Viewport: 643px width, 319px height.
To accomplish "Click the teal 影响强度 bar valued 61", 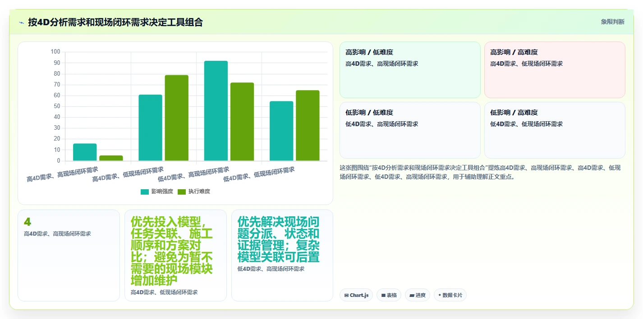I will point(150,128).
